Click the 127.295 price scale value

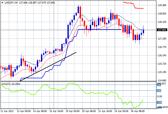point(162,39)
